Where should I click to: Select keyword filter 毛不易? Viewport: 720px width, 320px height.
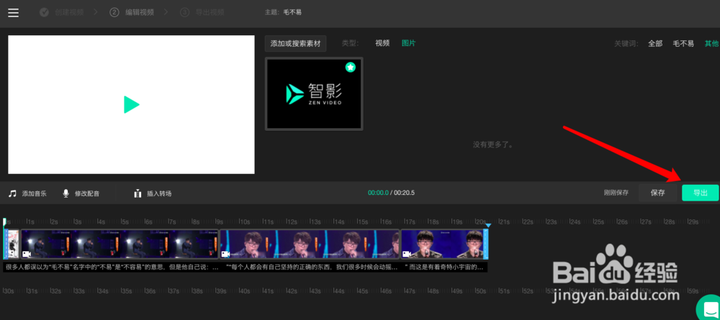[x=683, y=44]
